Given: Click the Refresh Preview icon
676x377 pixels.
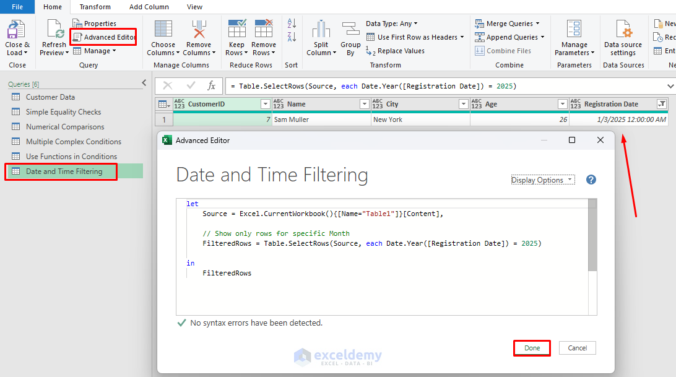Looking at the screenshot, I should pyautogui.click(x=54, y=29).
